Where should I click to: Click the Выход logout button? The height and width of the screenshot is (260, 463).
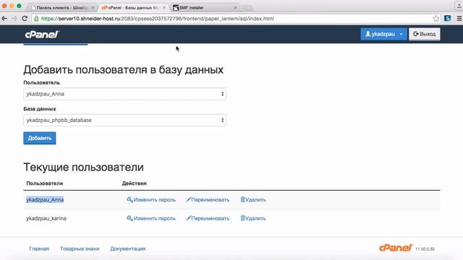click(425, 34)
